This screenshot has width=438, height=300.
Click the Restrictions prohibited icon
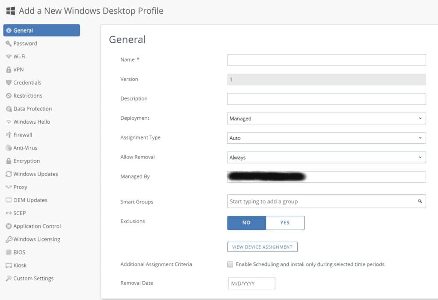(9, 96)
